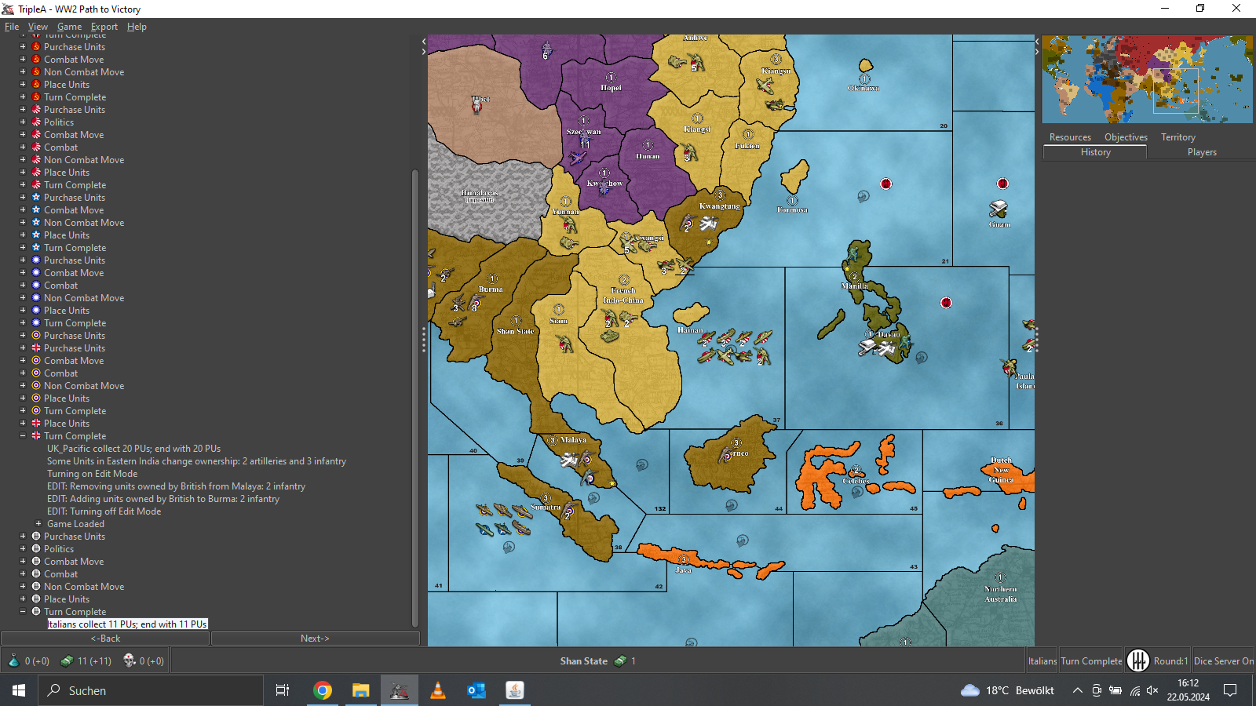The image size is (1256, 706).
Task: Expand the Italian Politics node
Action: [x=23, y=548]
